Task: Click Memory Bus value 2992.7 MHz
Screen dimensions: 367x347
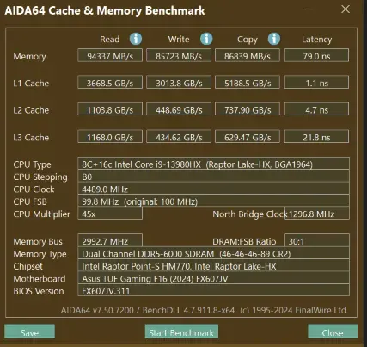Action: (x=110, y=240)
